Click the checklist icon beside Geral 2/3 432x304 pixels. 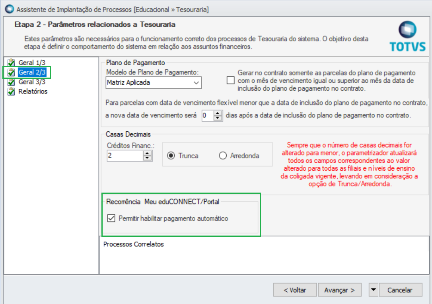pyautogui.click(x=11, y=72)
